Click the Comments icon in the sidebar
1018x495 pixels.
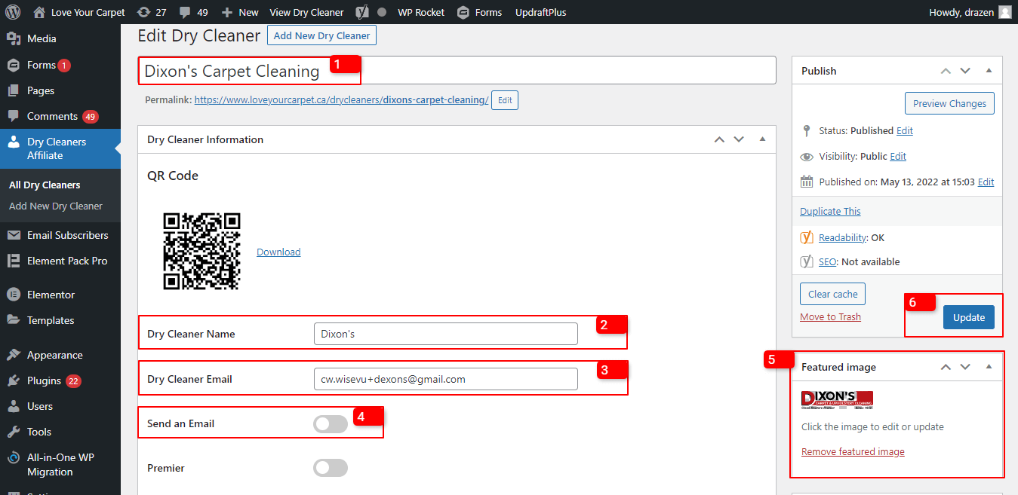coord(14,116)
